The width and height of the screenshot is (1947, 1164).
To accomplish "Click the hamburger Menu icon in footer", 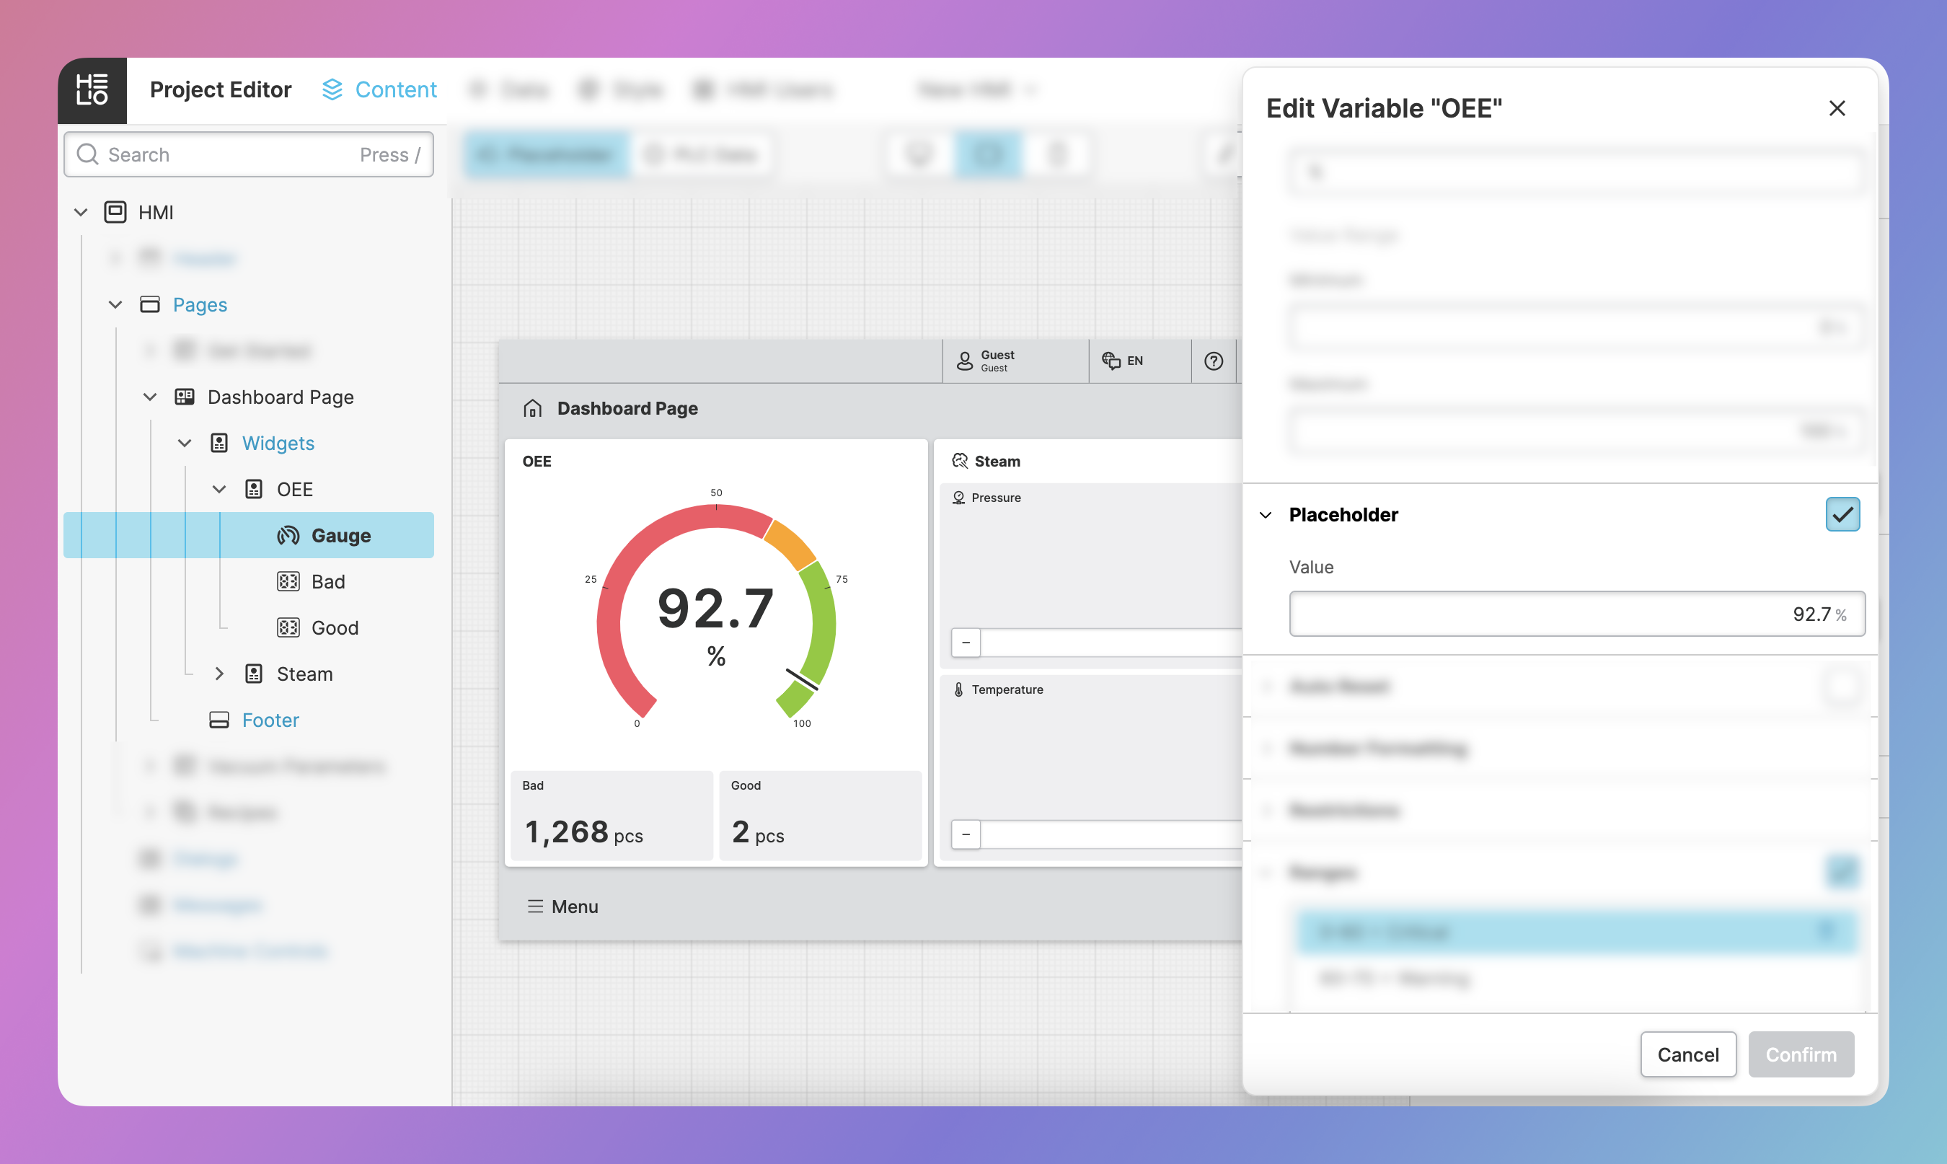I will pyautogui.click(x=536, y=907).
